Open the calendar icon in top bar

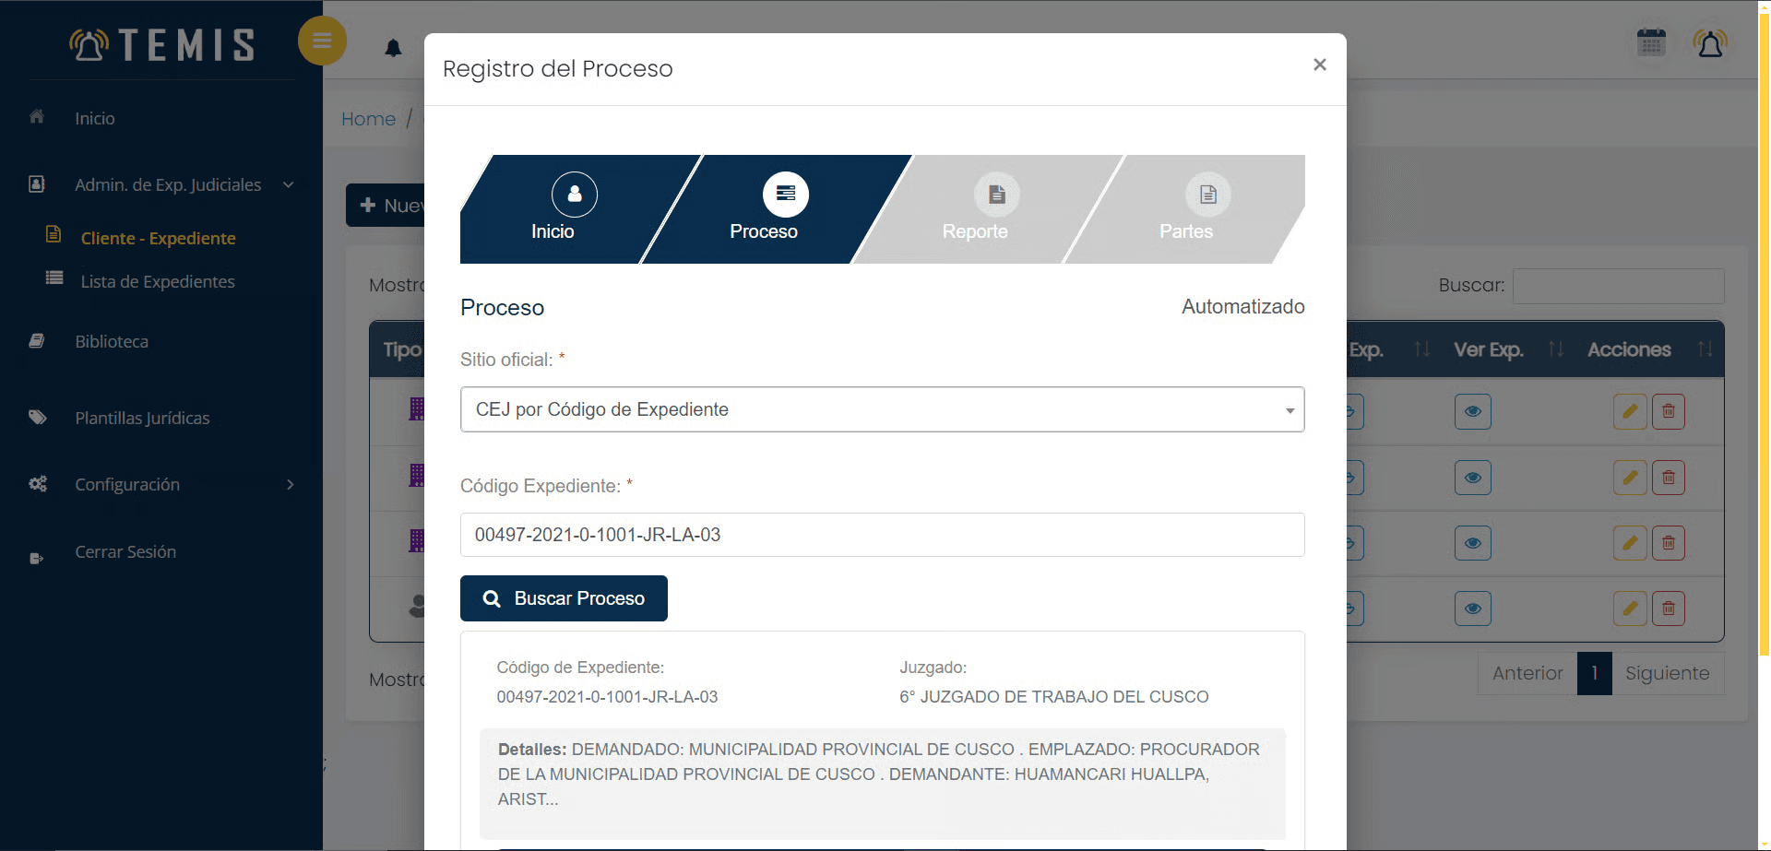[x=1650, y=42]
